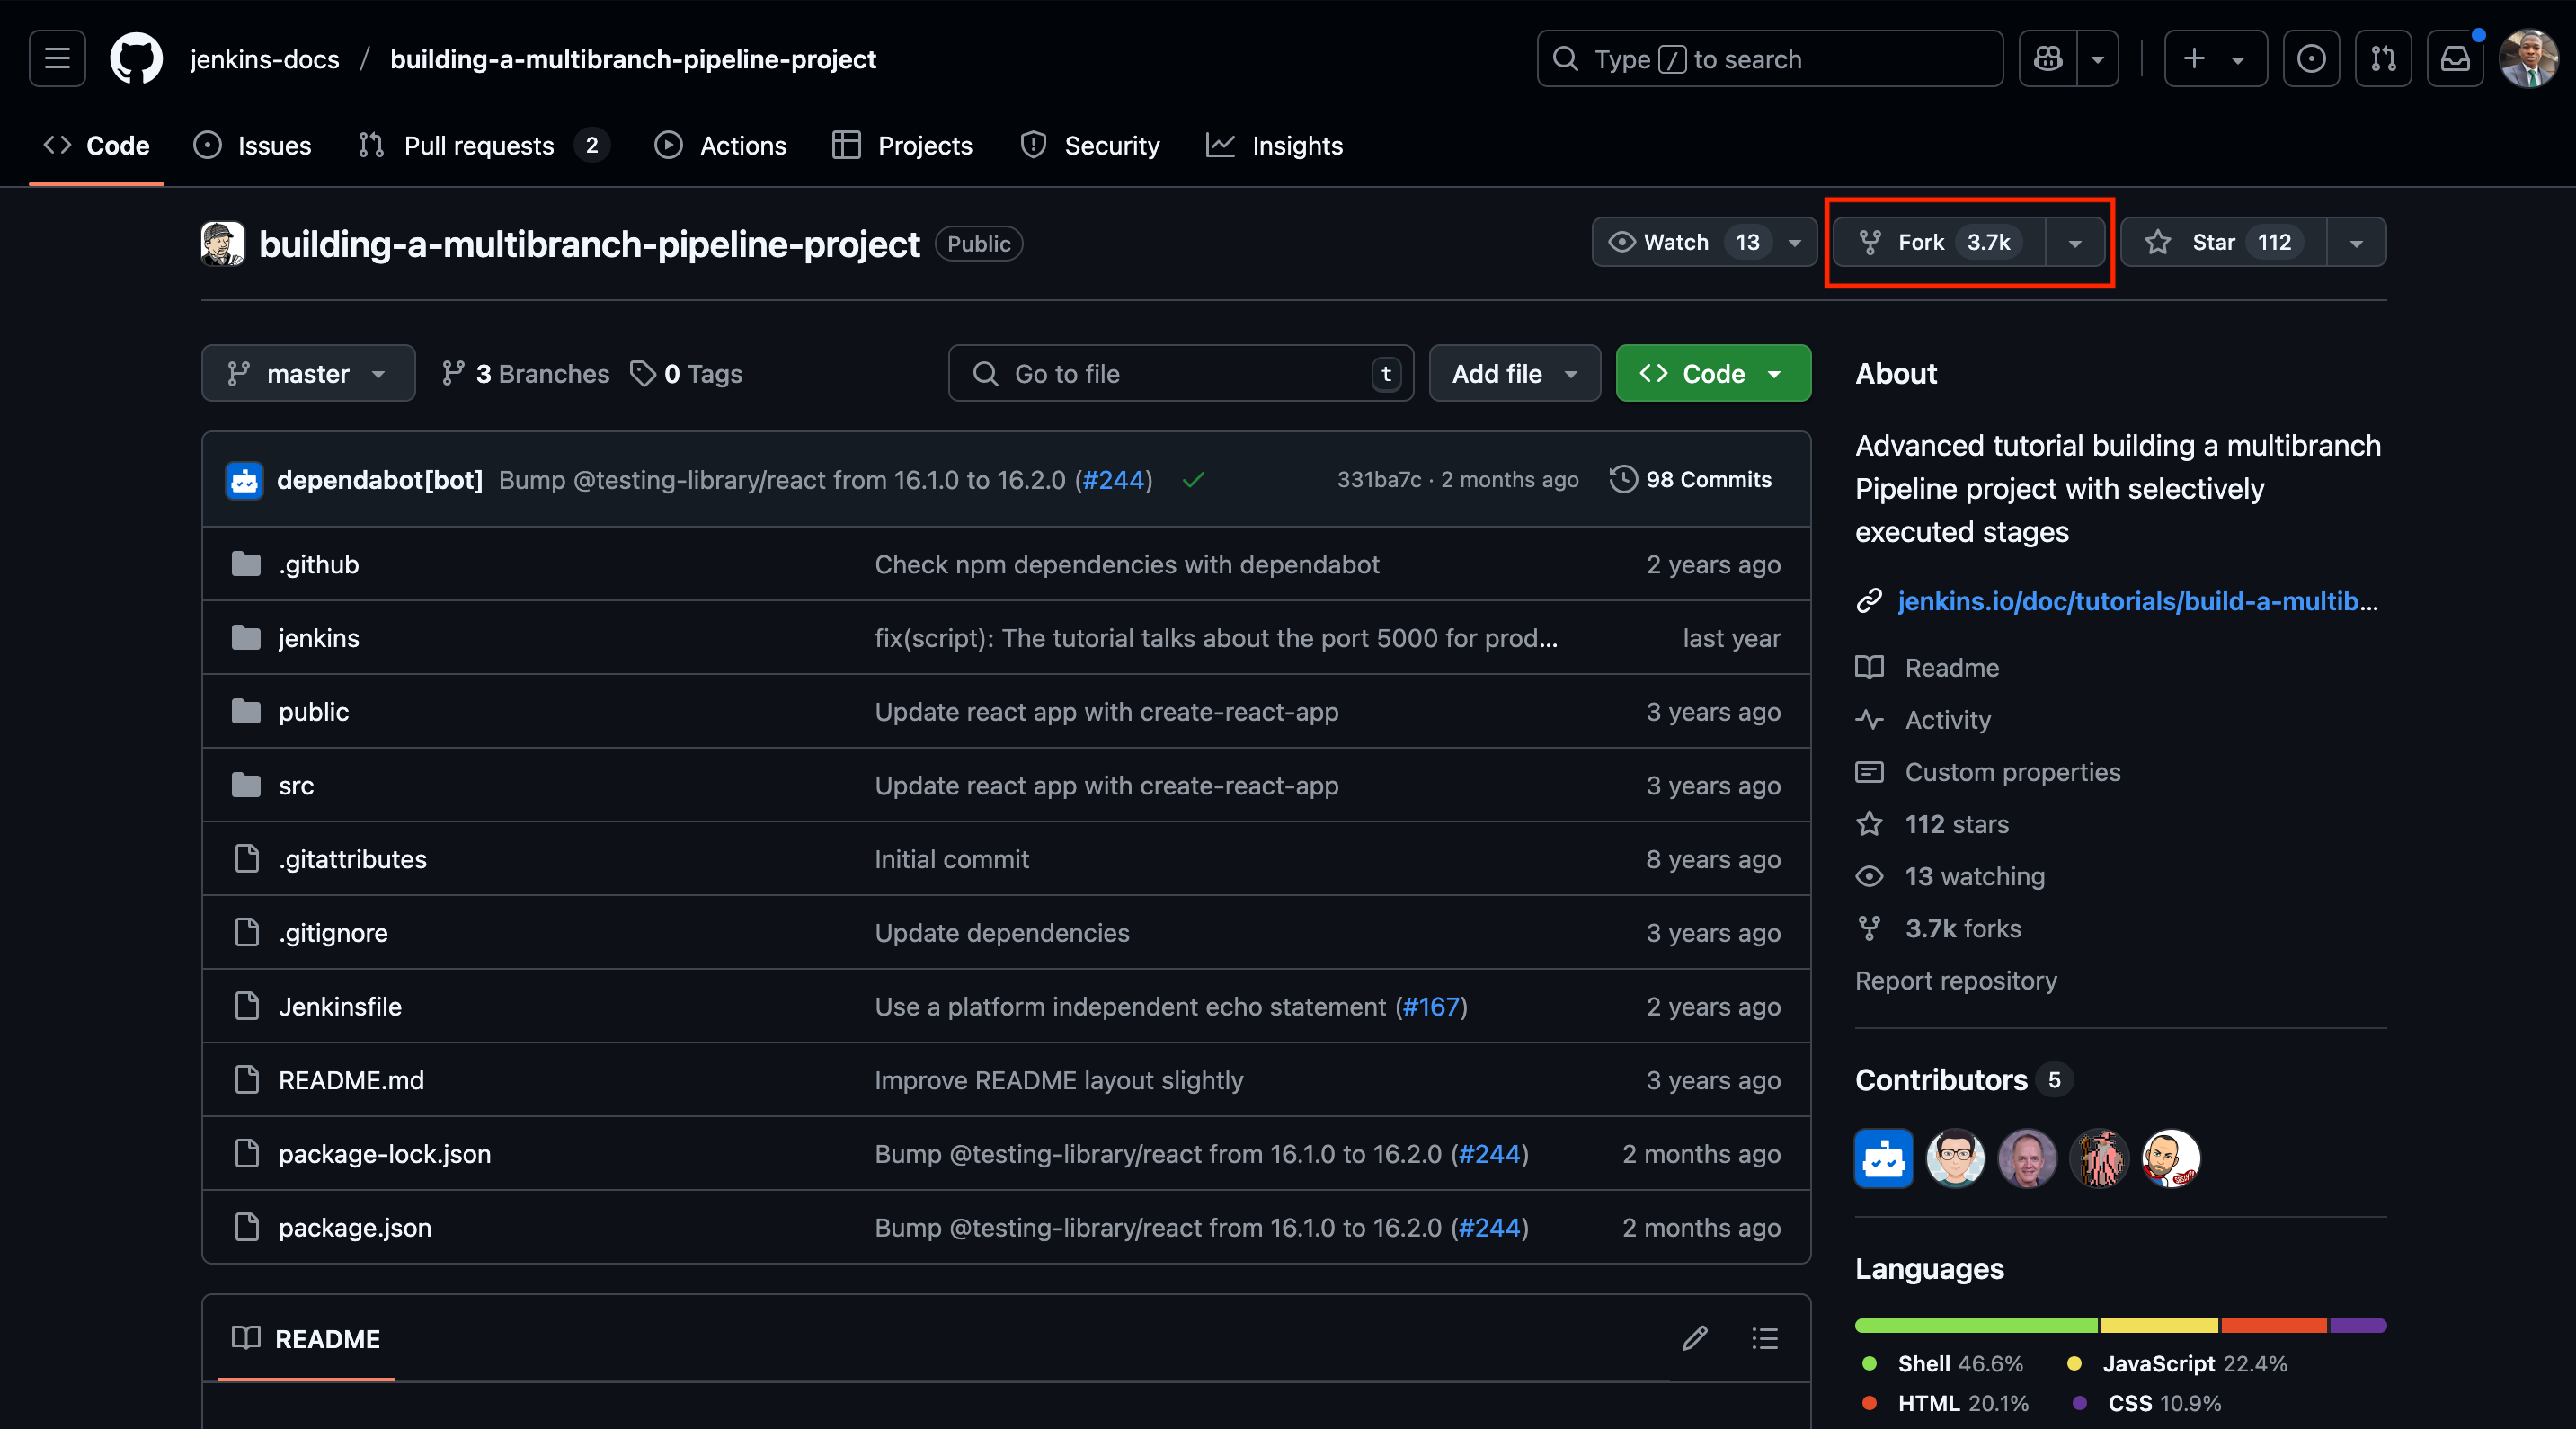The height and width of the screenshot is (1429, 2576).
Task: Open the package.json file
Action: pos(355,1227)
